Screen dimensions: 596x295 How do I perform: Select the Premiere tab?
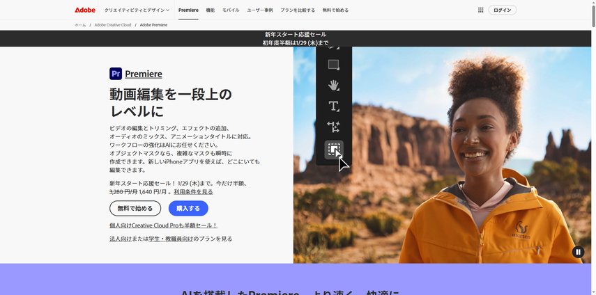pos(188,10)
